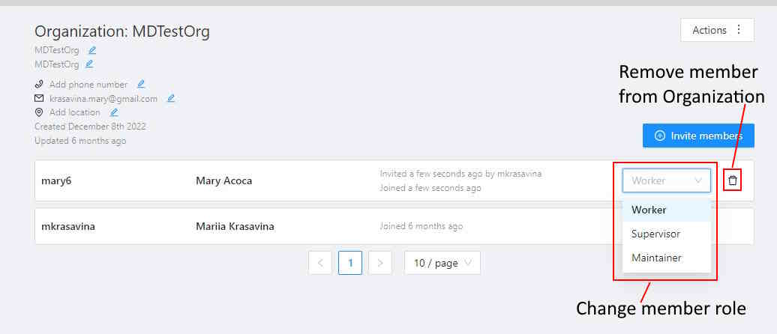Edit the organization description with pencil icon
This screenshot has height=334, width=777.
(x=88, y=64)
